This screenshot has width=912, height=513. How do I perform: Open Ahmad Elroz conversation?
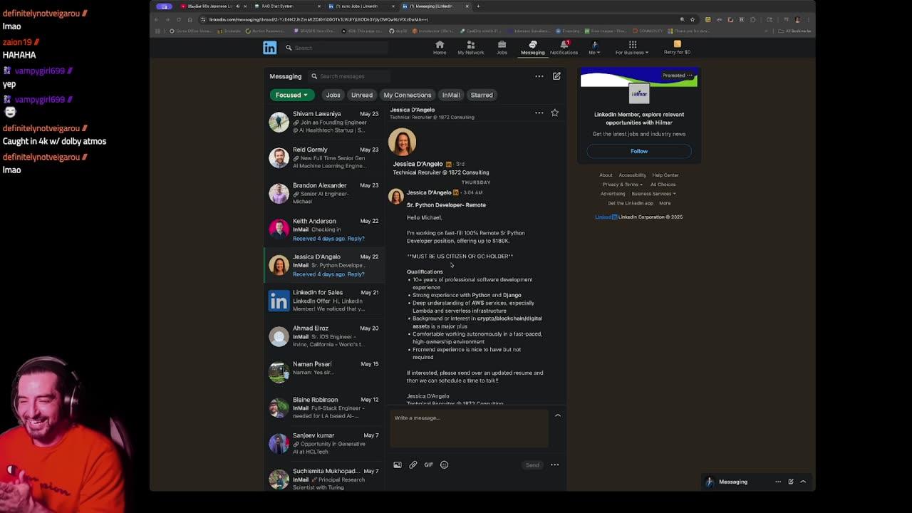(324, 336)
